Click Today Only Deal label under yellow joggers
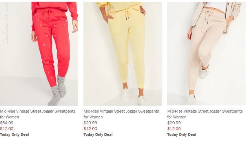Image resolution: width=246 pixels, height=141 pixels. [x=98, y=134]
